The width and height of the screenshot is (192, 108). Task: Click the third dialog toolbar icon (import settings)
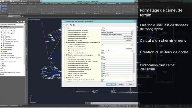[71, 25]
